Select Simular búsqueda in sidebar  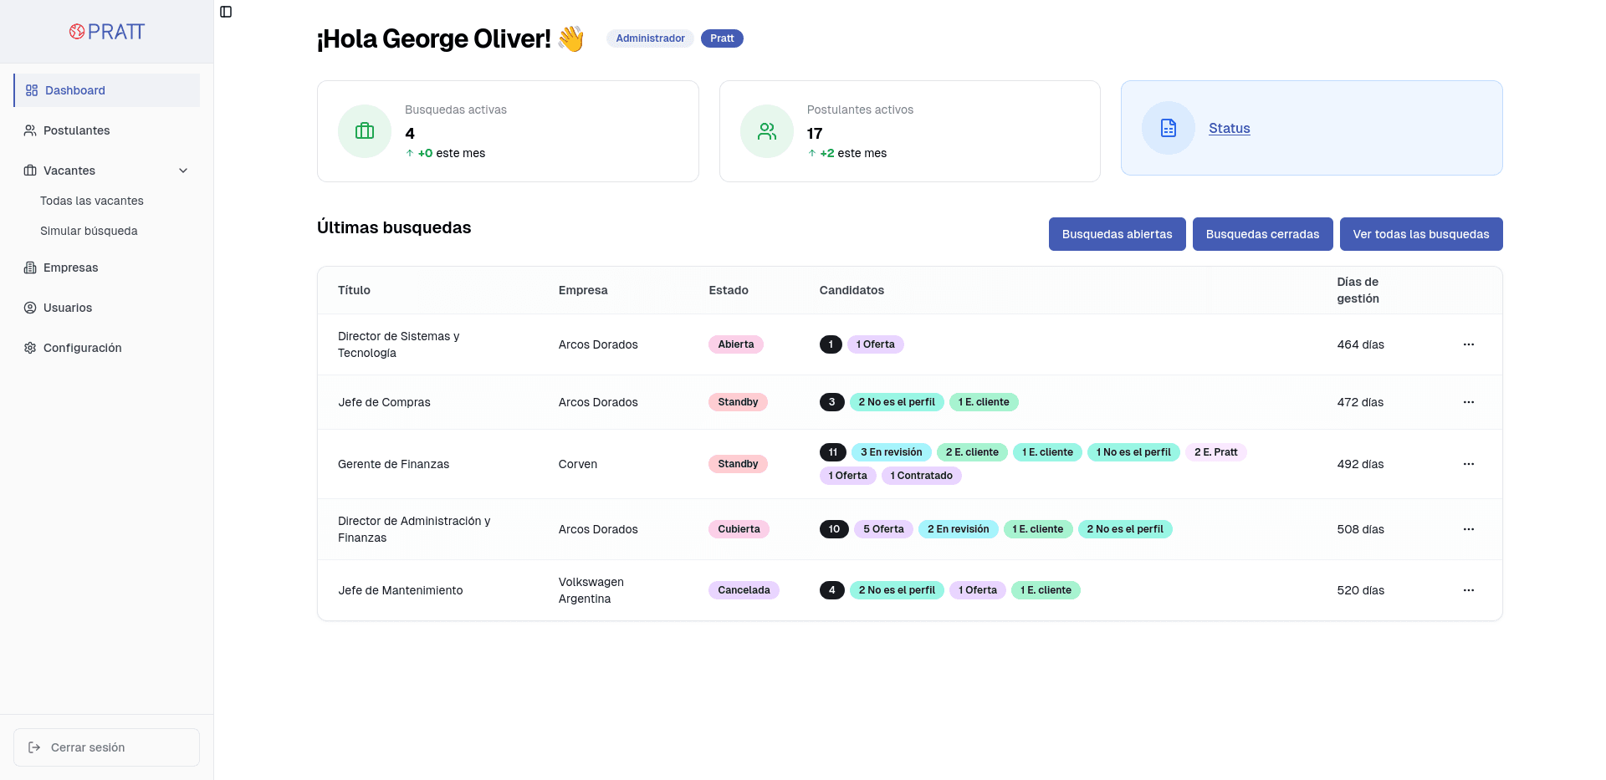click(x=89, y=231)
